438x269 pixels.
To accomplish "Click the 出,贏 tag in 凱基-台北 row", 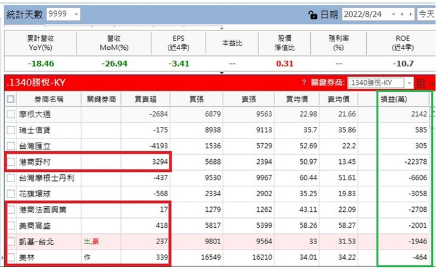I will click(x=91, y=242).
